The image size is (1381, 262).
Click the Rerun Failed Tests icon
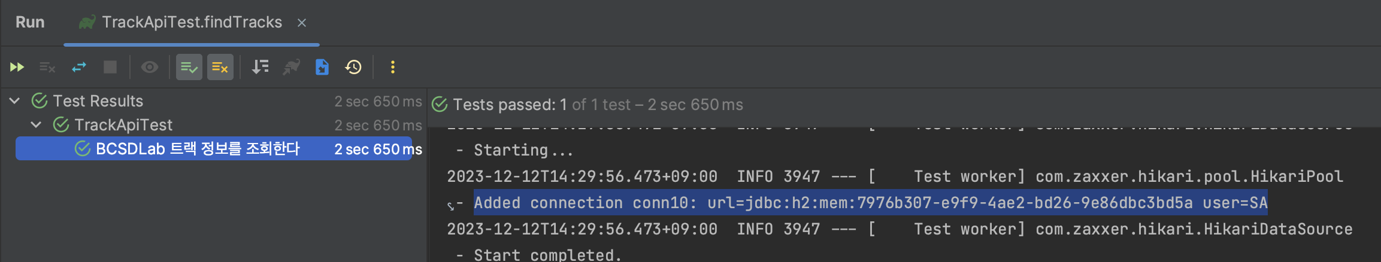[x=47, y=67]
